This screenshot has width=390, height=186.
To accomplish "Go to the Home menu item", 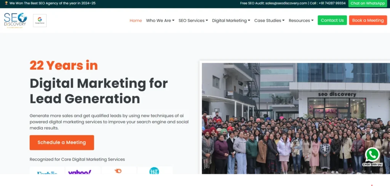I will coord(136,20).
